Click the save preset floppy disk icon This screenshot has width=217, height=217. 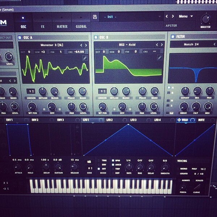click(x=95, y=17)
